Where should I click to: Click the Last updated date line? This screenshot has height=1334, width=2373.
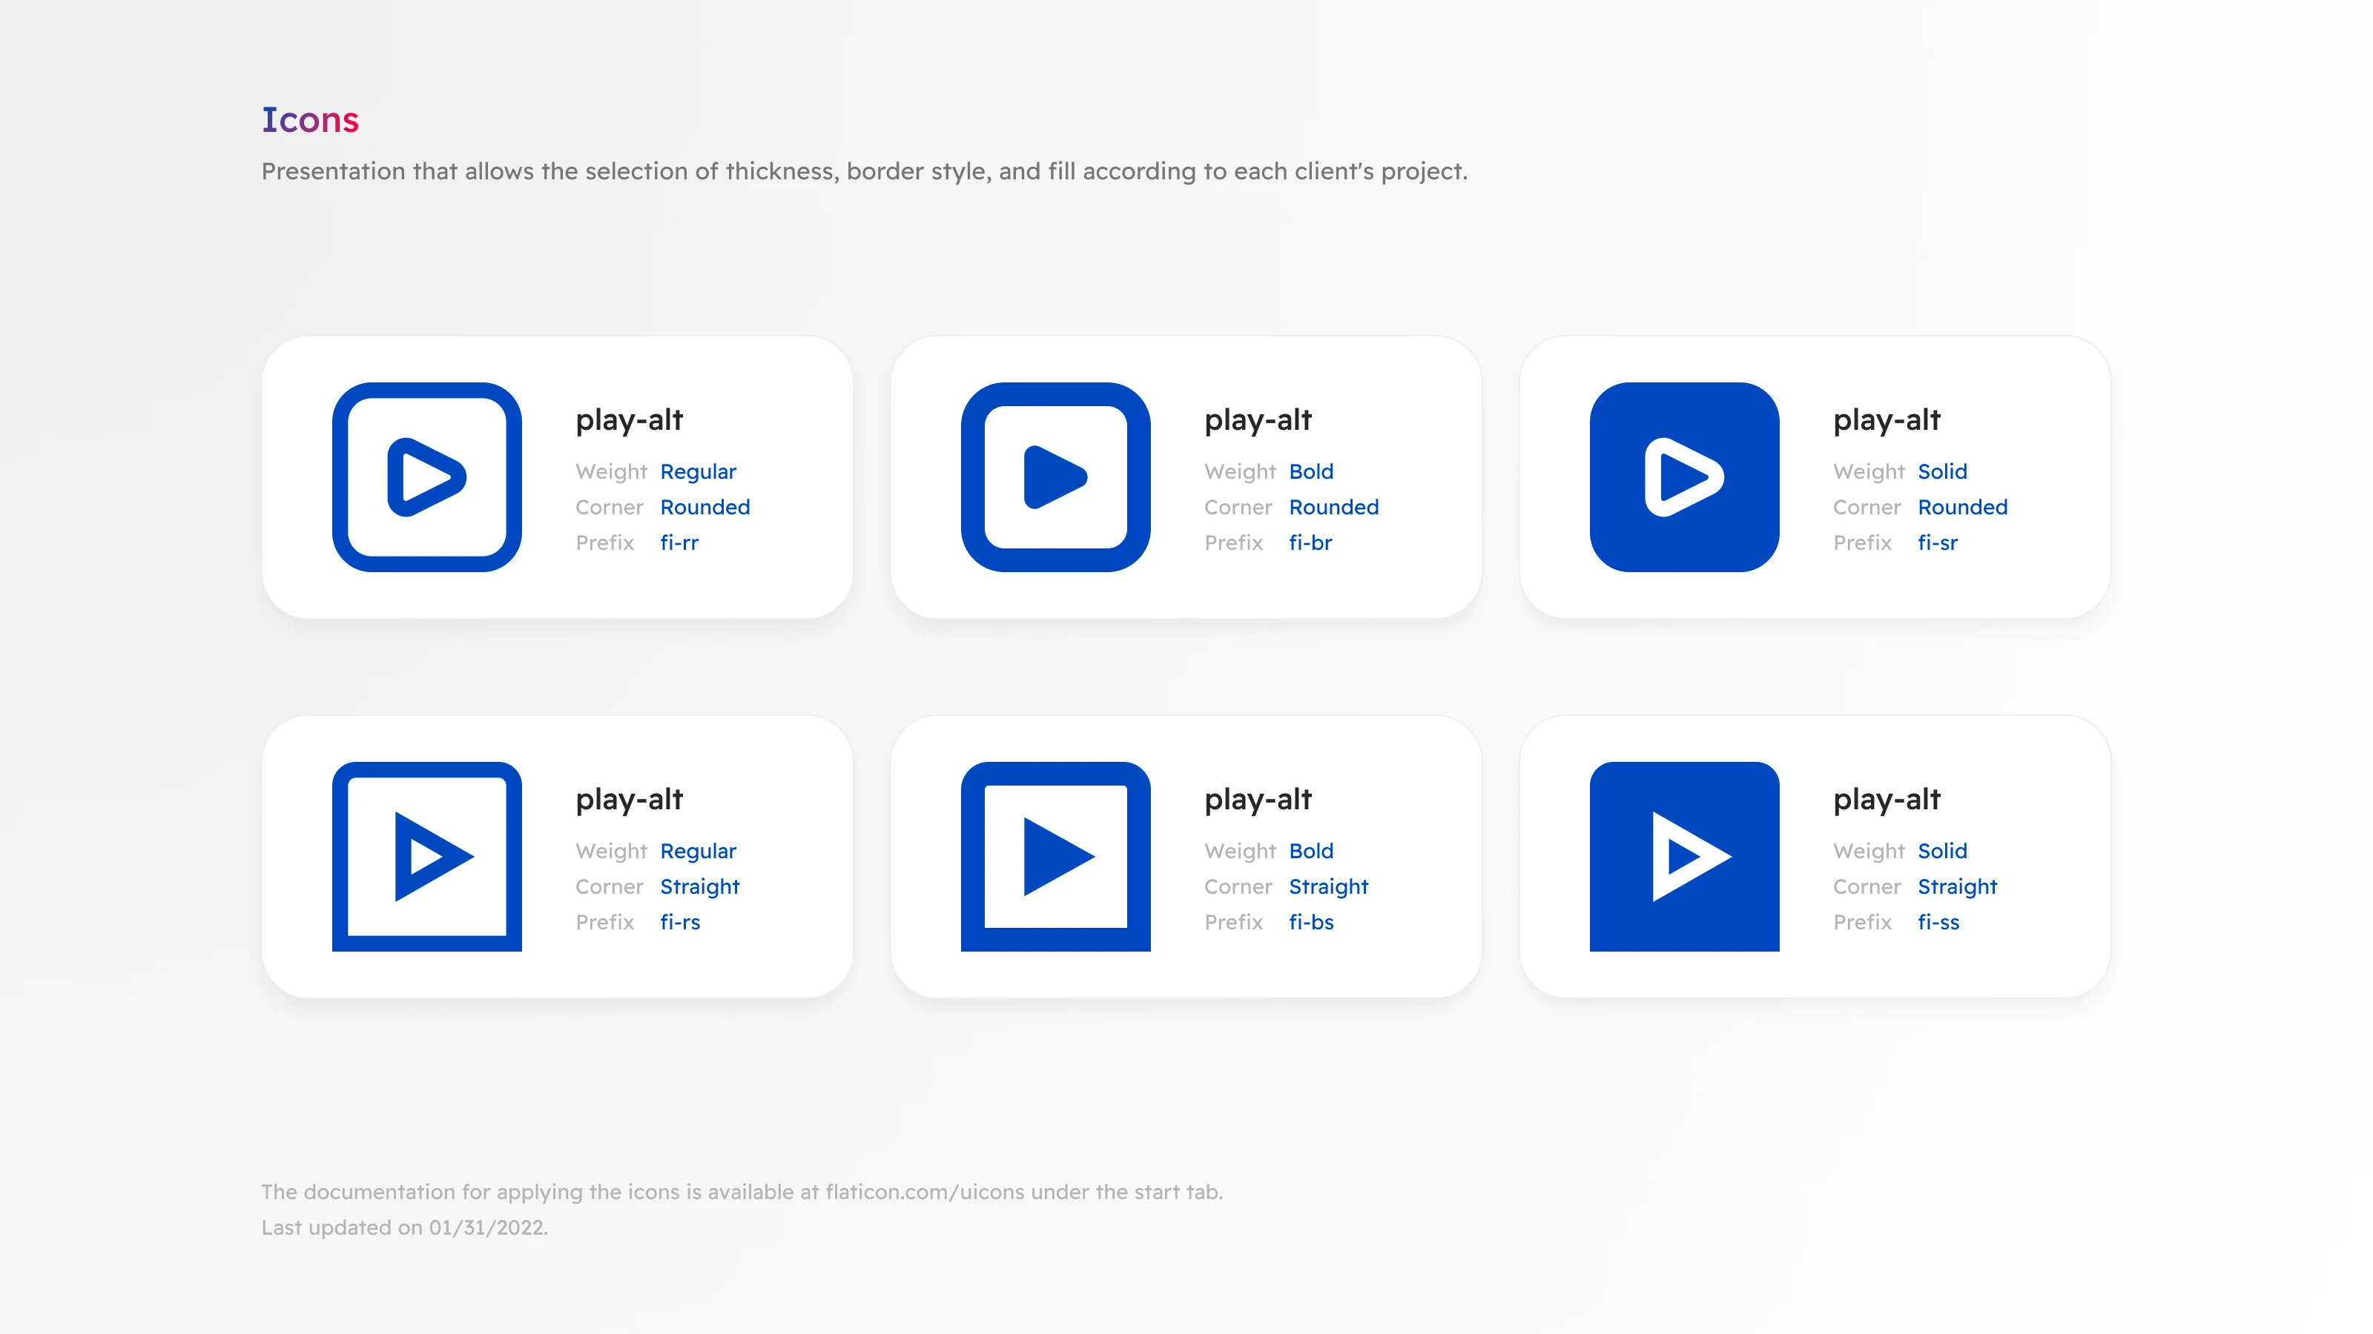tap(404, 1227)
